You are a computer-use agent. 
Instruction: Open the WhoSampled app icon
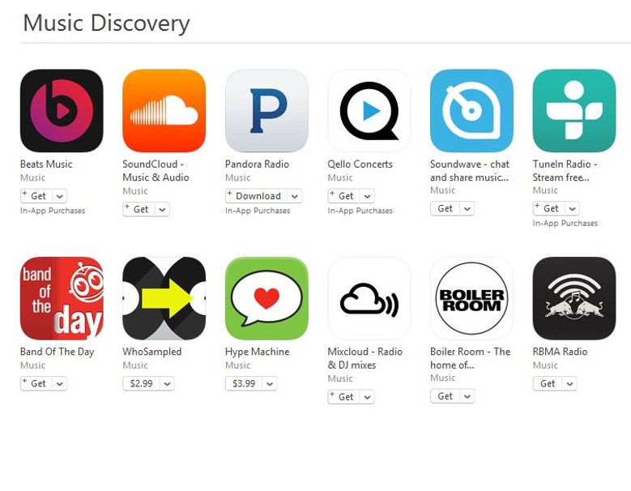point(164,298)
